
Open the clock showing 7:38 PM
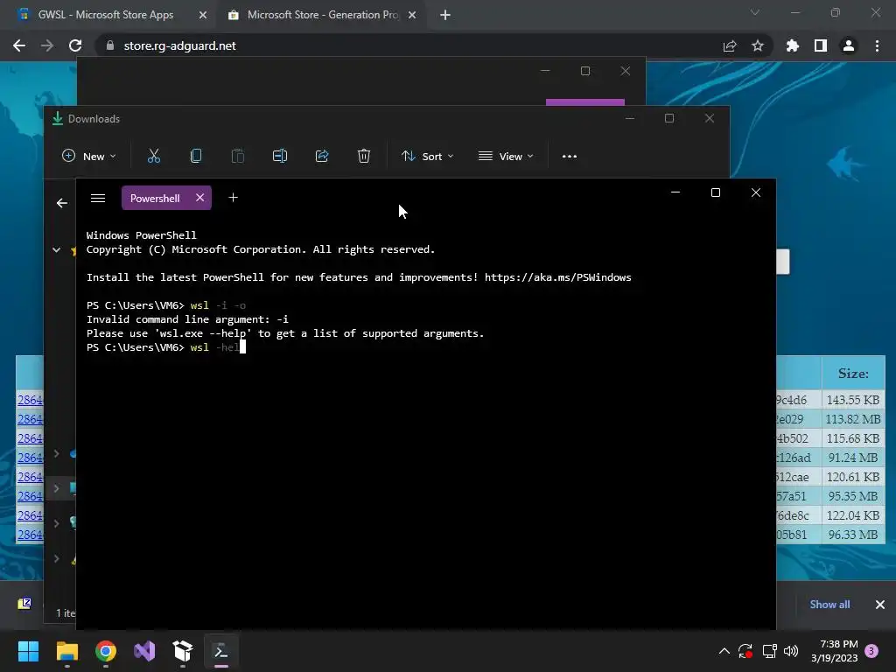pyautogui.click(x=834, y=651)
